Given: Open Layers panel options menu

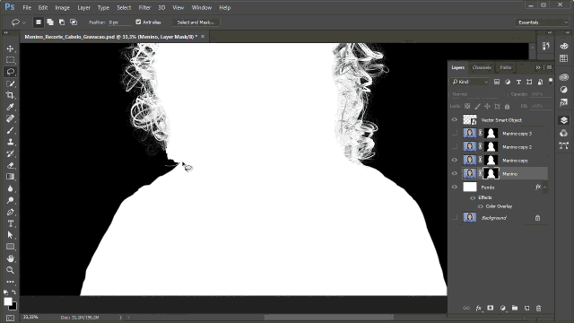Looking at the screenshot, I should coord(549,67).
